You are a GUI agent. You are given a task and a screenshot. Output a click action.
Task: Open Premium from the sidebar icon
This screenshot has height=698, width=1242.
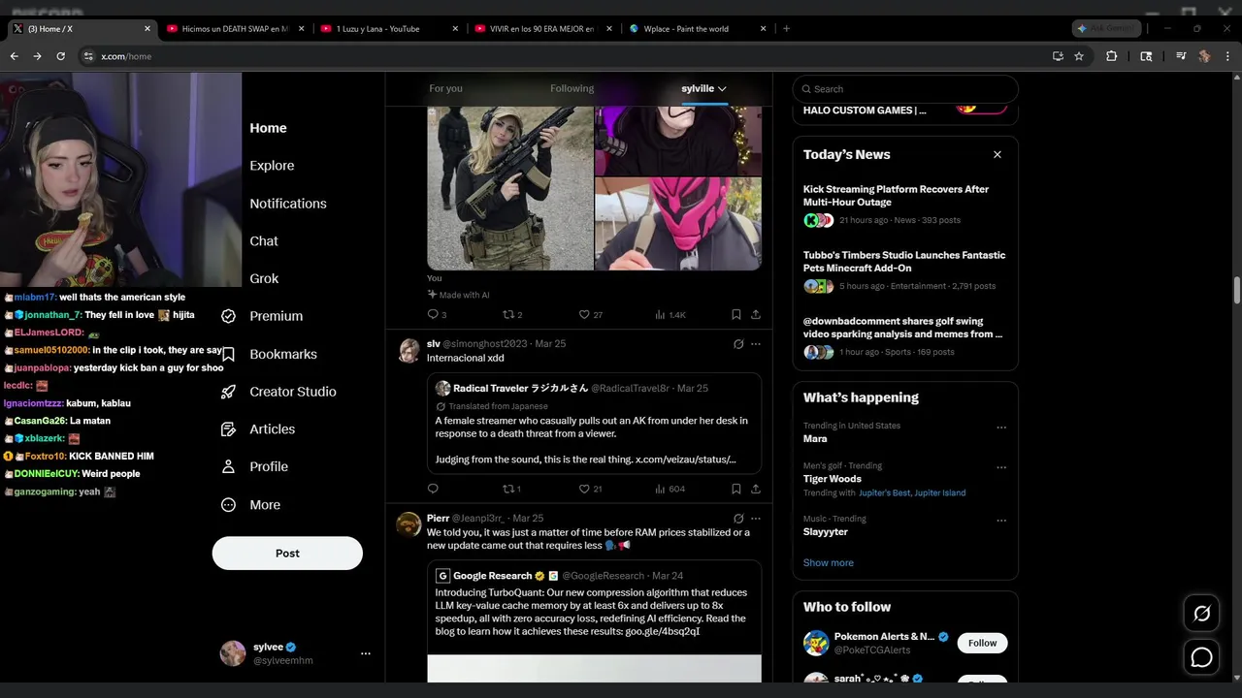[x=229, y=316]
